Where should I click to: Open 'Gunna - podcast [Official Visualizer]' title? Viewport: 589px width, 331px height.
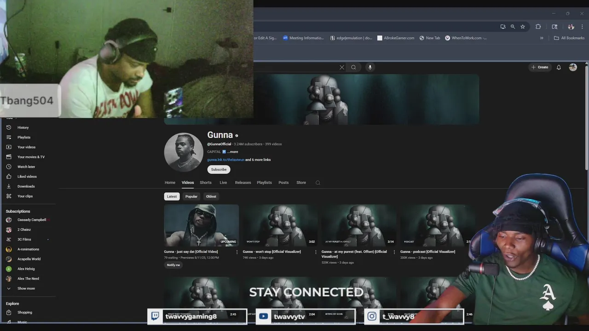pyautogui.click(x=427, y=251)
